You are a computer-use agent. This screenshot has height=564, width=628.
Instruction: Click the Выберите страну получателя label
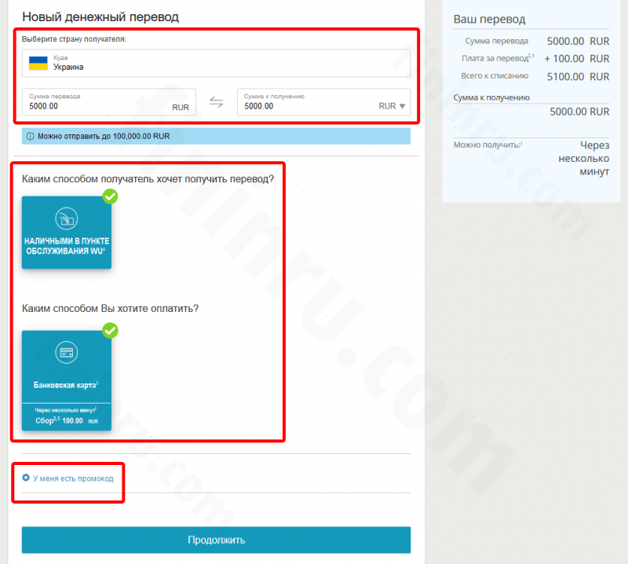(74, 38)
